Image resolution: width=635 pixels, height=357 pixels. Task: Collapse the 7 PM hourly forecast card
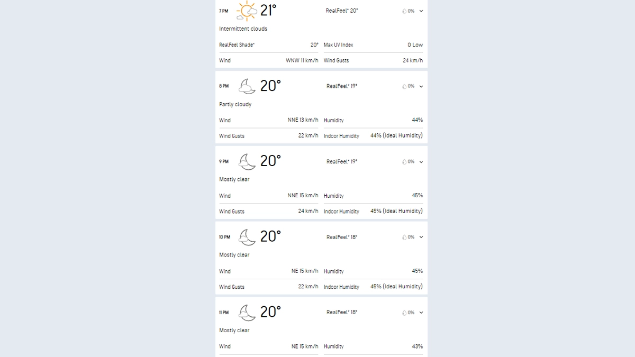(421, 11)
